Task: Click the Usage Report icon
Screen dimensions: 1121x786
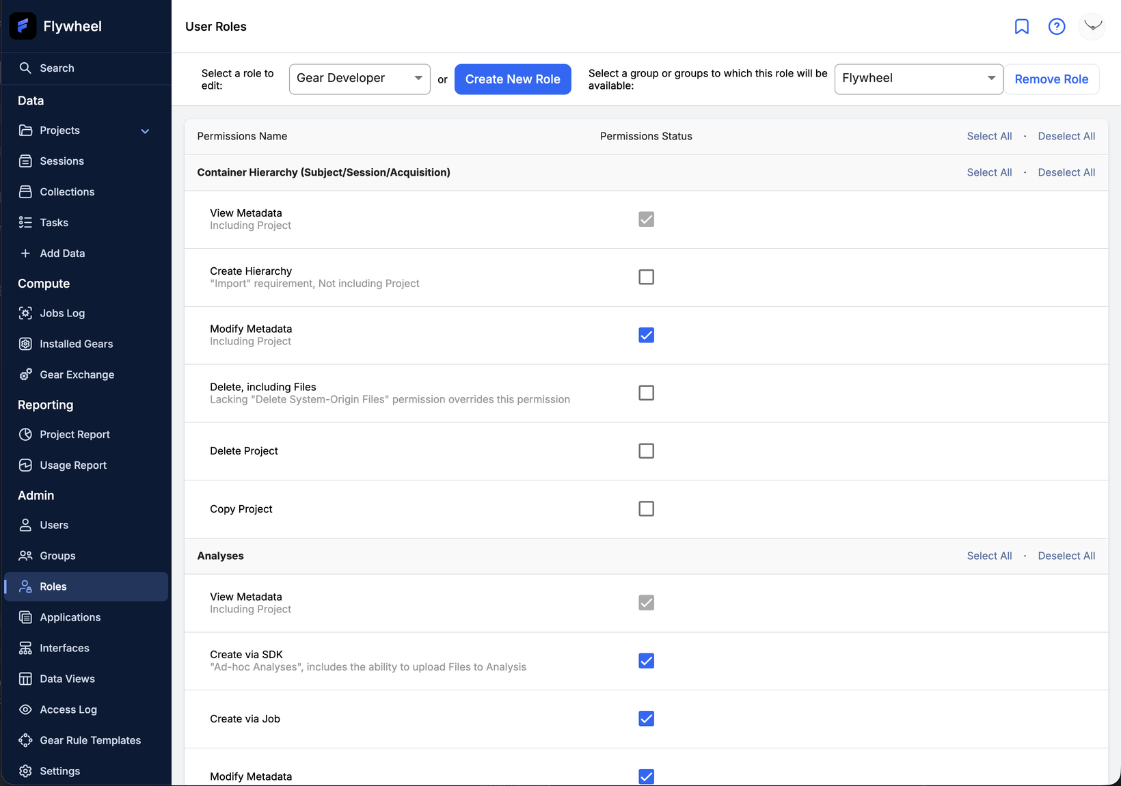Action: 25,465
